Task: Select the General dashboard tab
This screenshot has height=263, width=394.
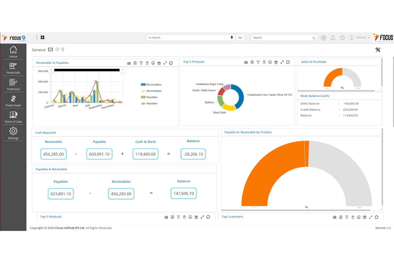Action: (x=39, y=50)
